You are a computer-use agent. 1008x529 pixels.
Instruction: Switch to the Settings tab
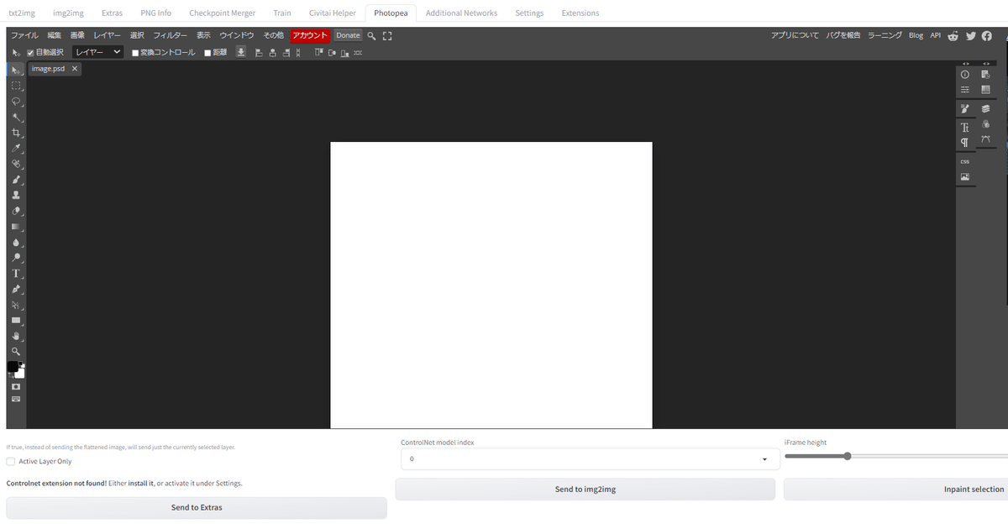point(529,13)
